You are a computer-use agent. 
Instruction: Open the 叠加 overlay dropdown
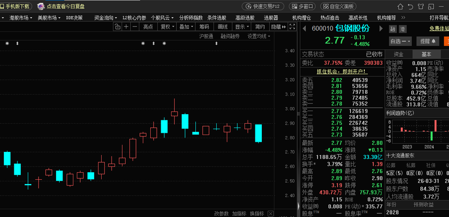pyautogui.click(x=186, y=27)
